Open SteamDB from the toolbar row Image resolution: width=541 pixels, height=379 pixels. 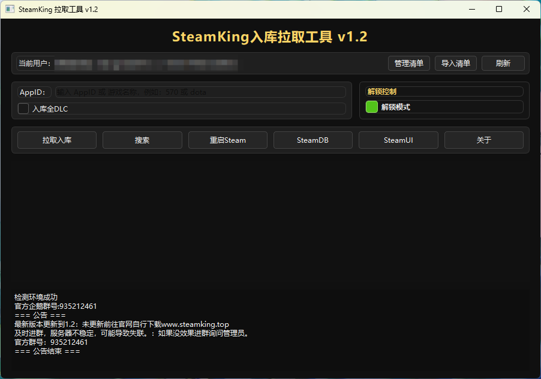[x=312, y=140]
